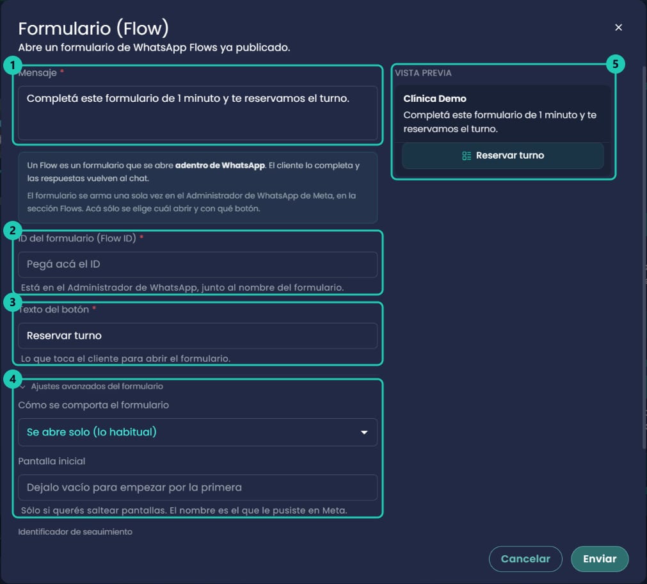This screenshot has width=647, height=584.
Task: Click the Texto del botón field
Action: click(x=198, y=336)
